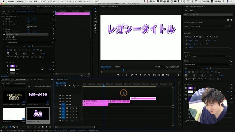Click the Extract button in Program monitor
The width and height of the screenshot is (235, 132).
(x=159, y=75)
